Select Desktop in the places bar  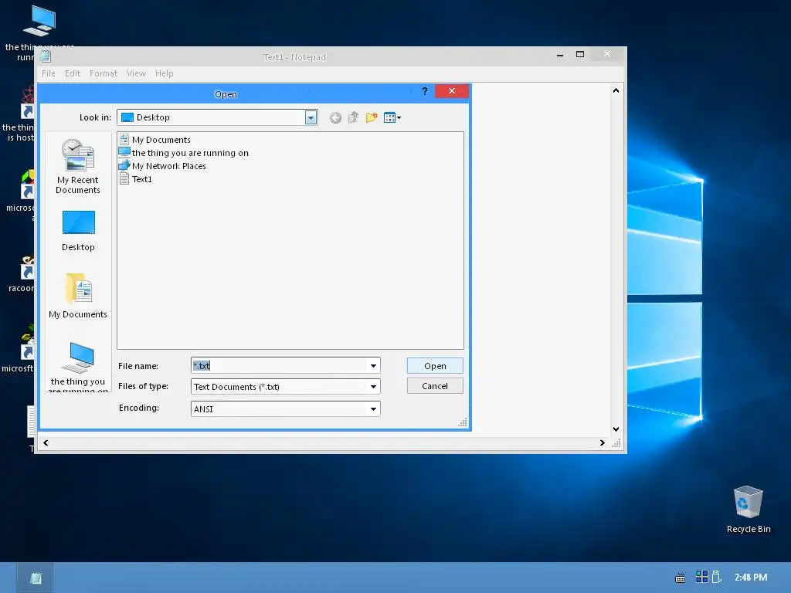(78, 231)
